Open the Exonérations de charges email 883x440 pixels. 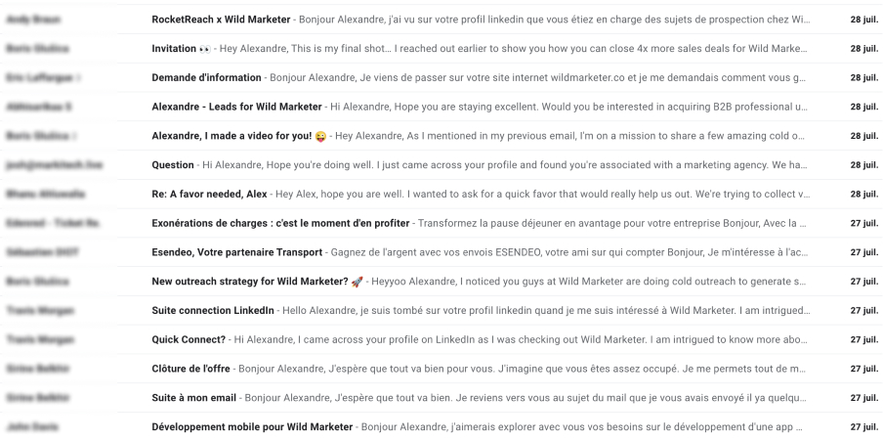tap(441, 223)
